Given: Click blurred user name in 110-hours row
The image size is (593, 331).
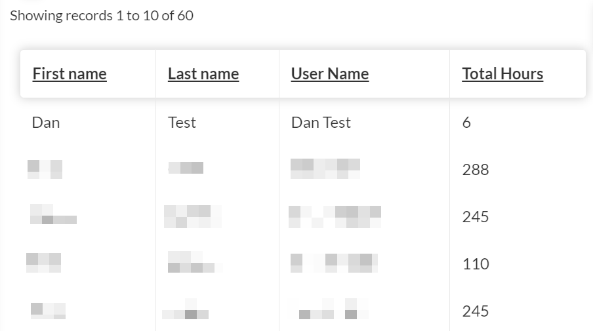Looking at the screenshot, I should coord(334,263).
